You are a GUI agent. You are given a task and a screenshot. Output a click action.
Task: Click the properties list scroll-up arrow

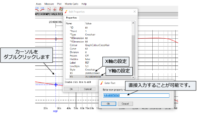pos(133,23)
